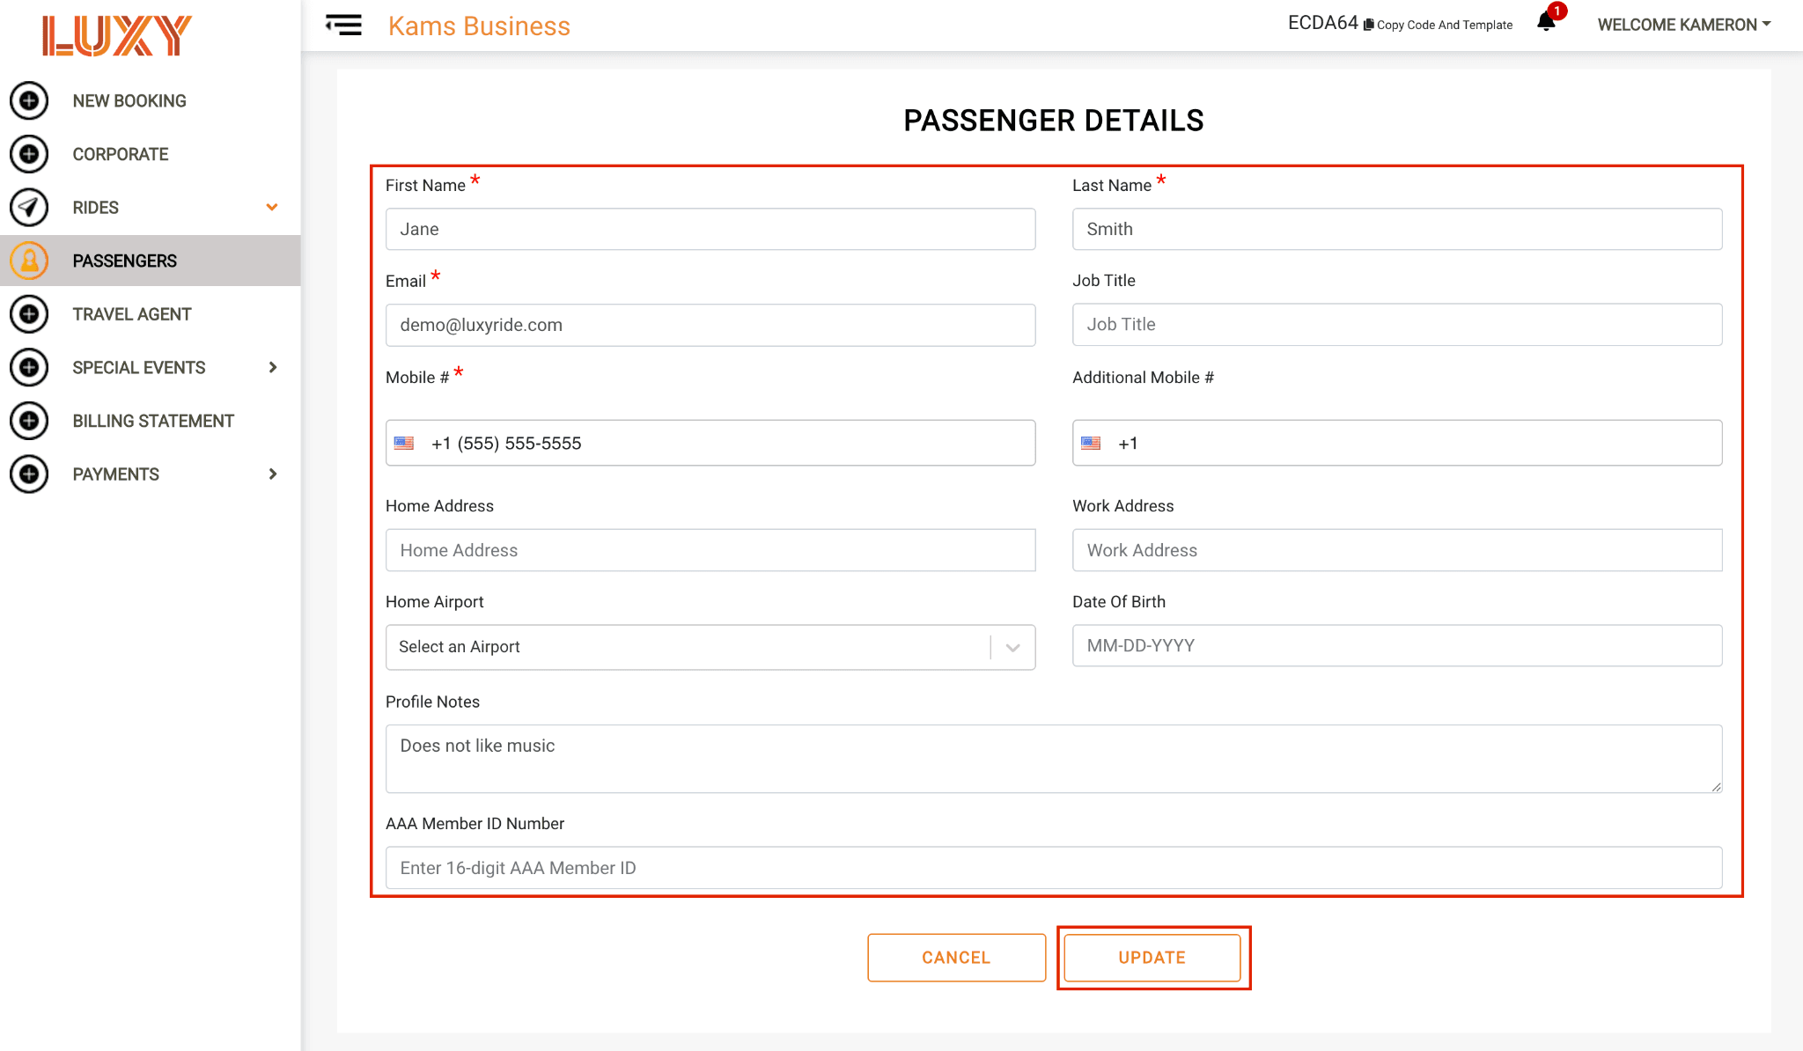The height and width of the screenshot is (1051, 1803).
Task: Click the Payments plus icon
Action: [x=29, y=474]
